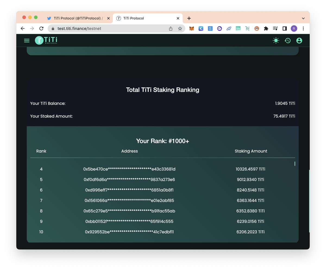Click rank number 4 cell
Viewport: 326px width, 271px height.
click(x=41, y=169)
